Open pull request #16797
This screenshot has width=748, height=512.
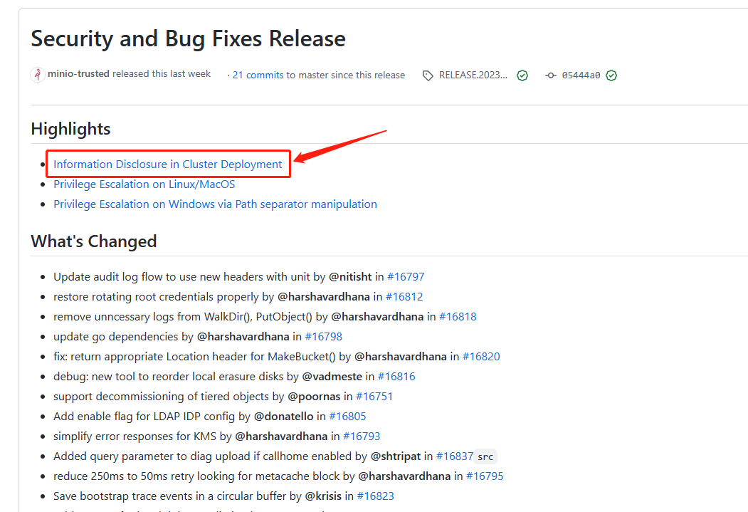pyautogui.click(x=406, y=277)
